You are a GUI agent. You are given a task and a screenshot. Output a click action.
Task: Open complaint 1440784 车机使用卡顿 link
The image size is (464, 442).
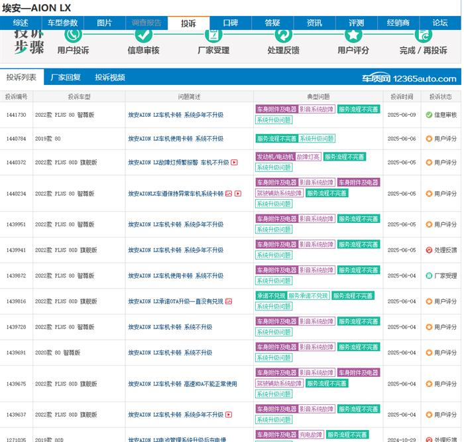176,139
